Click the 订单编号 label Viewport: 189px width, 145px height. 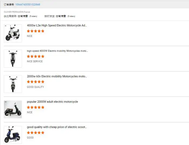(x=9, y=5)
